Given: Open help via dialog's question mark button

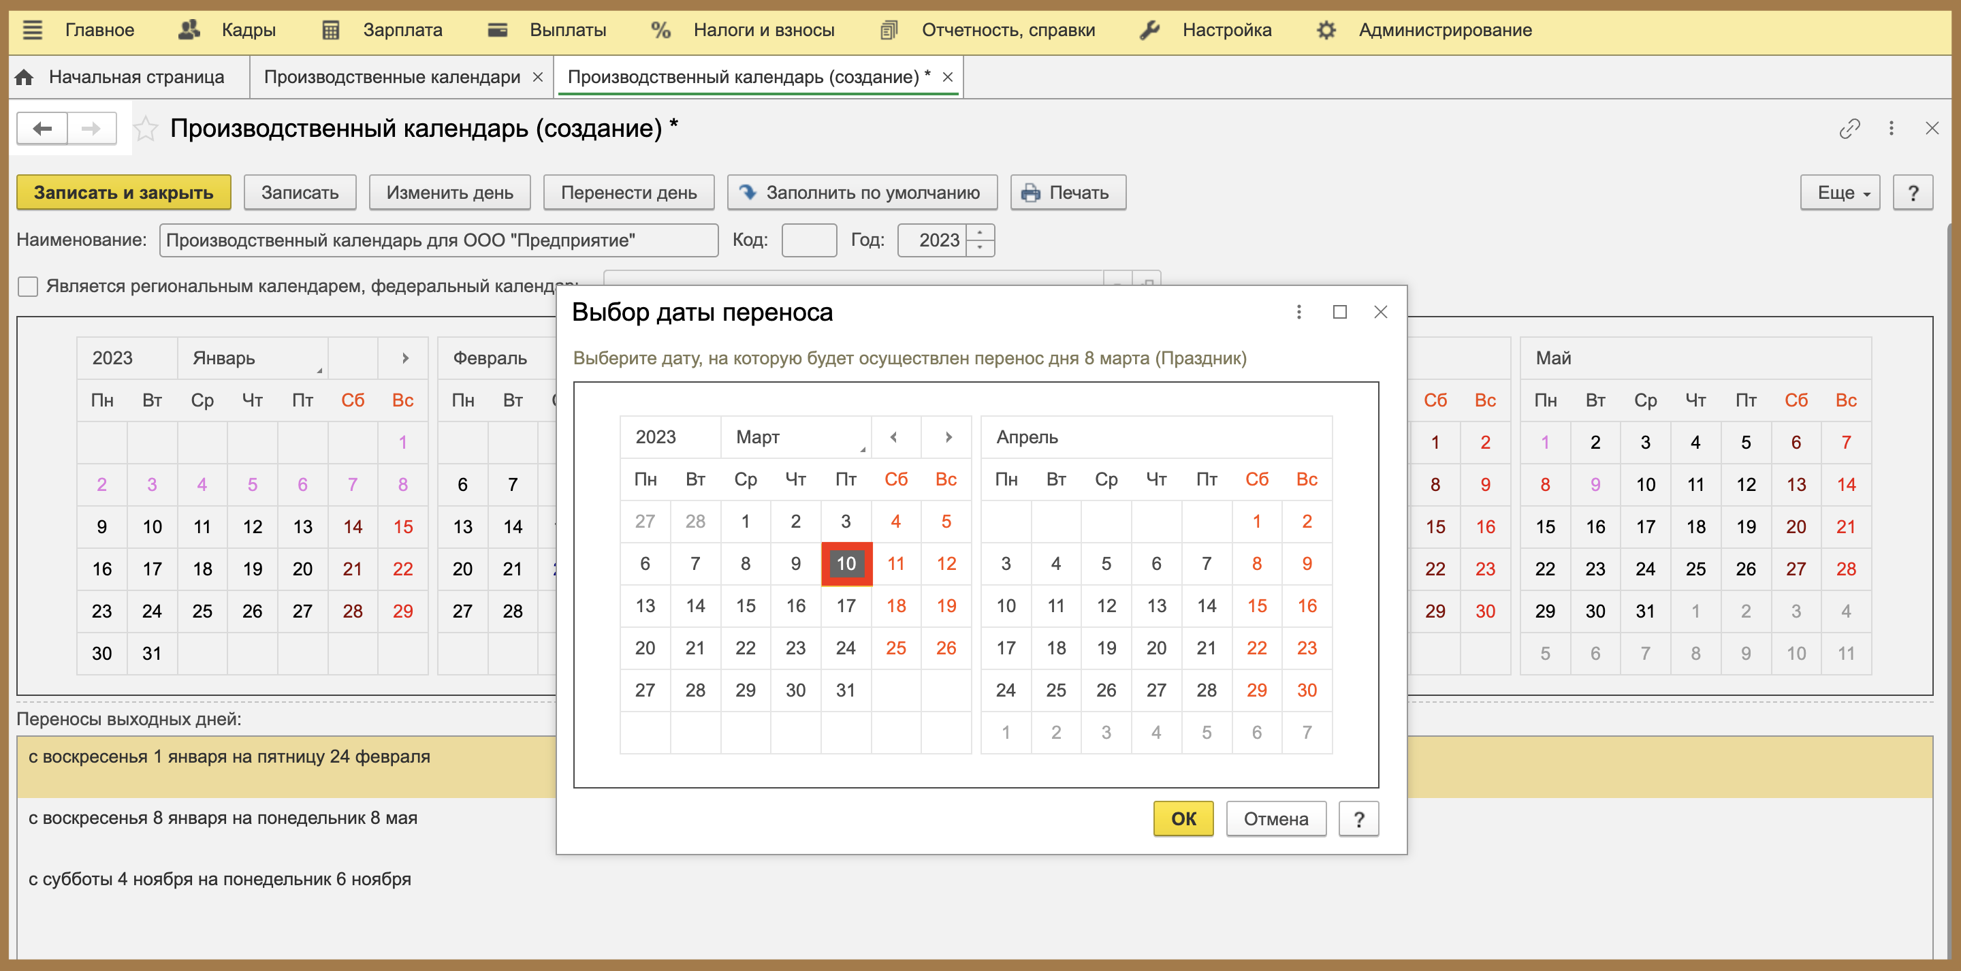Looking at the screenshot, I should pos(1359,819).
